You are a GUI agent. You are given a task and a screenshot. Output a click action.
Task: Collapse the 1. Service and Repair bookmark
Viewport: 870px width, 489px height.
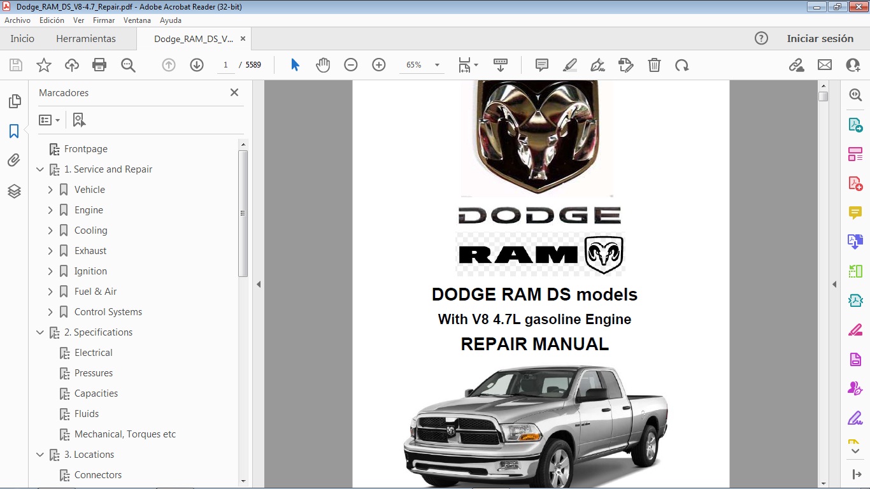[x=40, y=169]
